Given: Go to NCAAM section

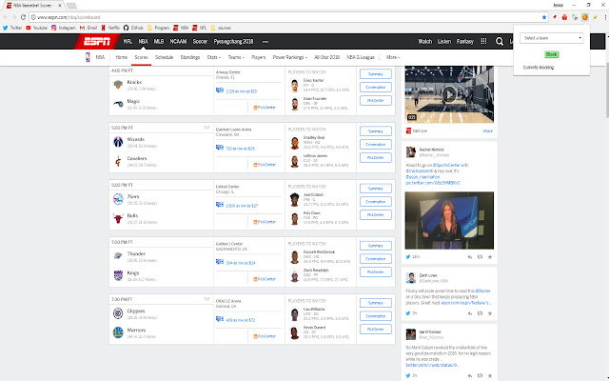Looking at the screenshot, I should pos(178,42).
